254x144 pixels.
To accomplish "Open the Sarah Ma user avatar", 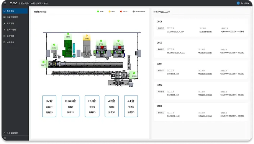I will (x=238, y=3).
